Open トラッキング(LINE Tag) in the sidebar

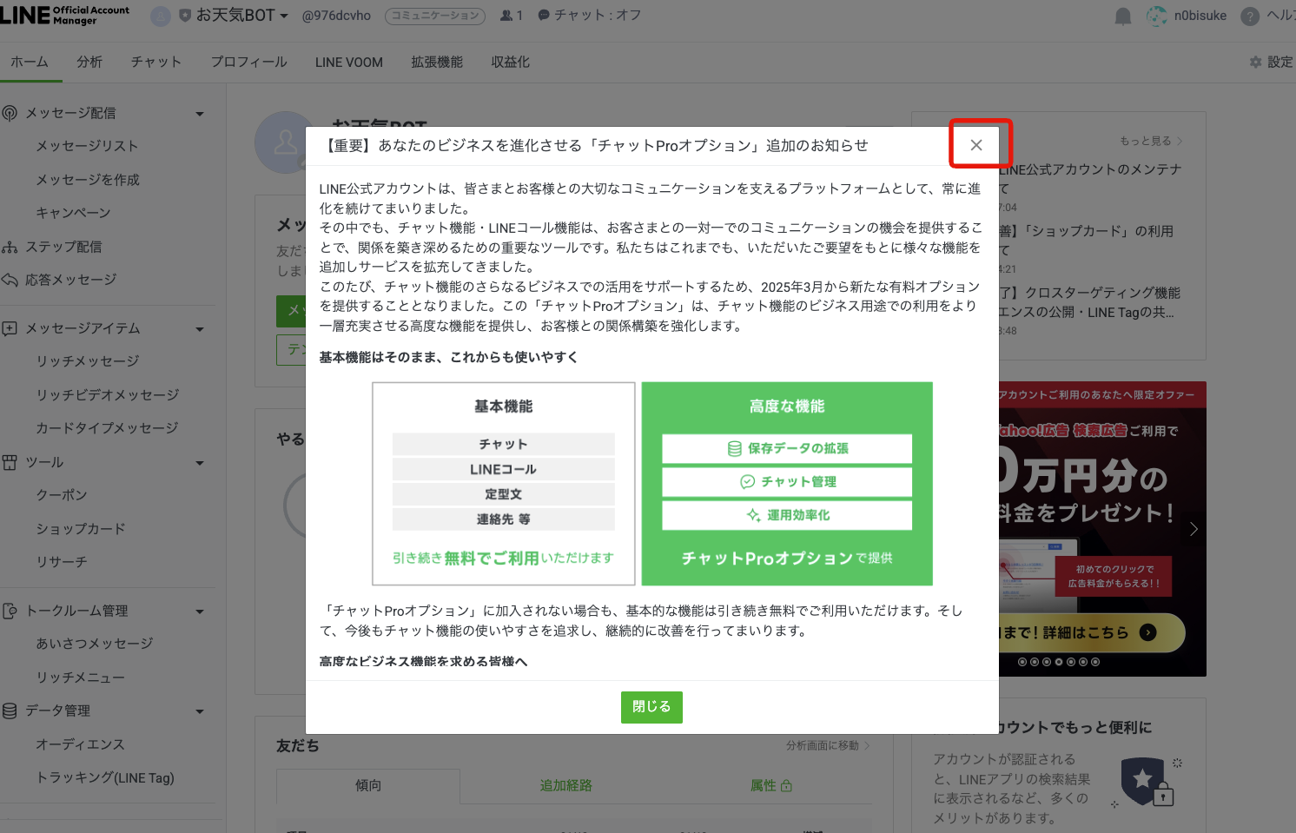(x=105, y=778)
